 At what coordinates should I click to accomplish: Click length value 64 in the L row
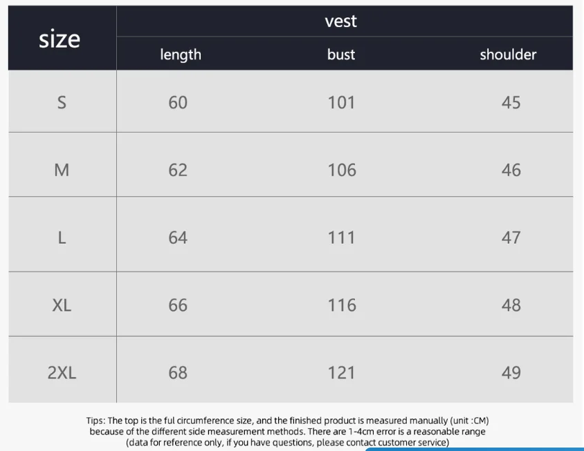[x=178, y=238]
